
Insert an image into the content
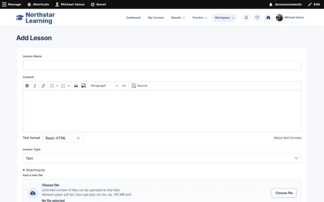[x=83, y=86]
